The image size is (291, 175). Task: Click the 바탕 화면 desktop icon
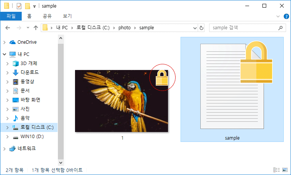(x=16, y=100)
